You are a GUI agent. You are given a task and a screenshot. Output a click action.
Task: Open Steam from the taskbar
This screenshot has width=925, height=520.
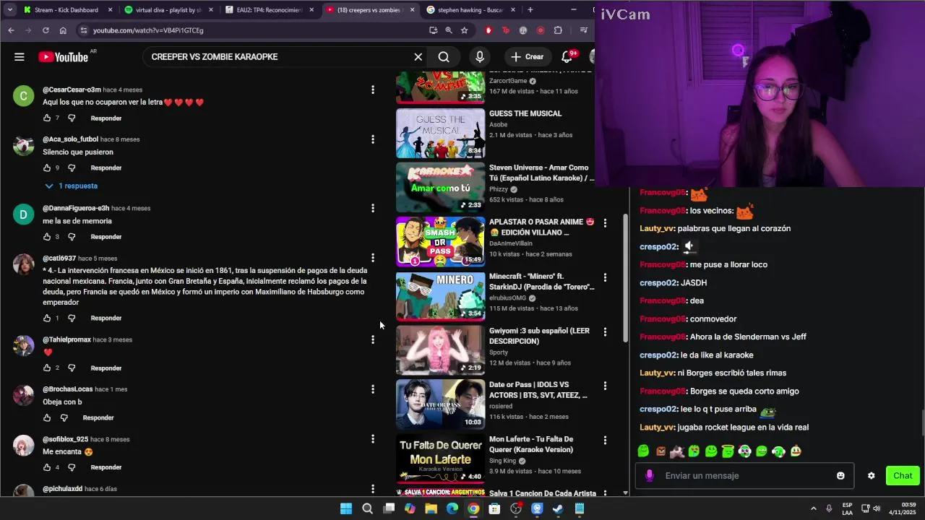tap(558, 508)
